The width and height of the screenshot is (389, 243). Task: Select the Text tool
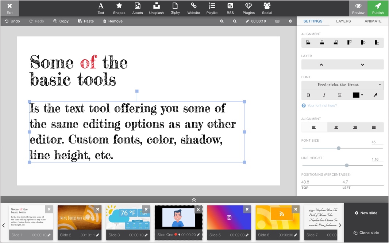click(x=101, y=8)
